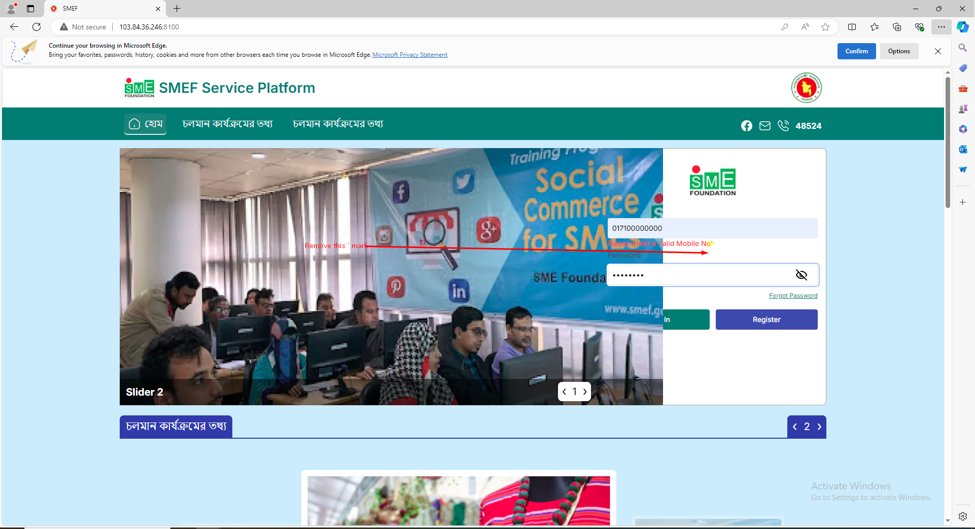Go to previous slide in image slider
Screen dimensions: 975x529
tap(564, 392)
